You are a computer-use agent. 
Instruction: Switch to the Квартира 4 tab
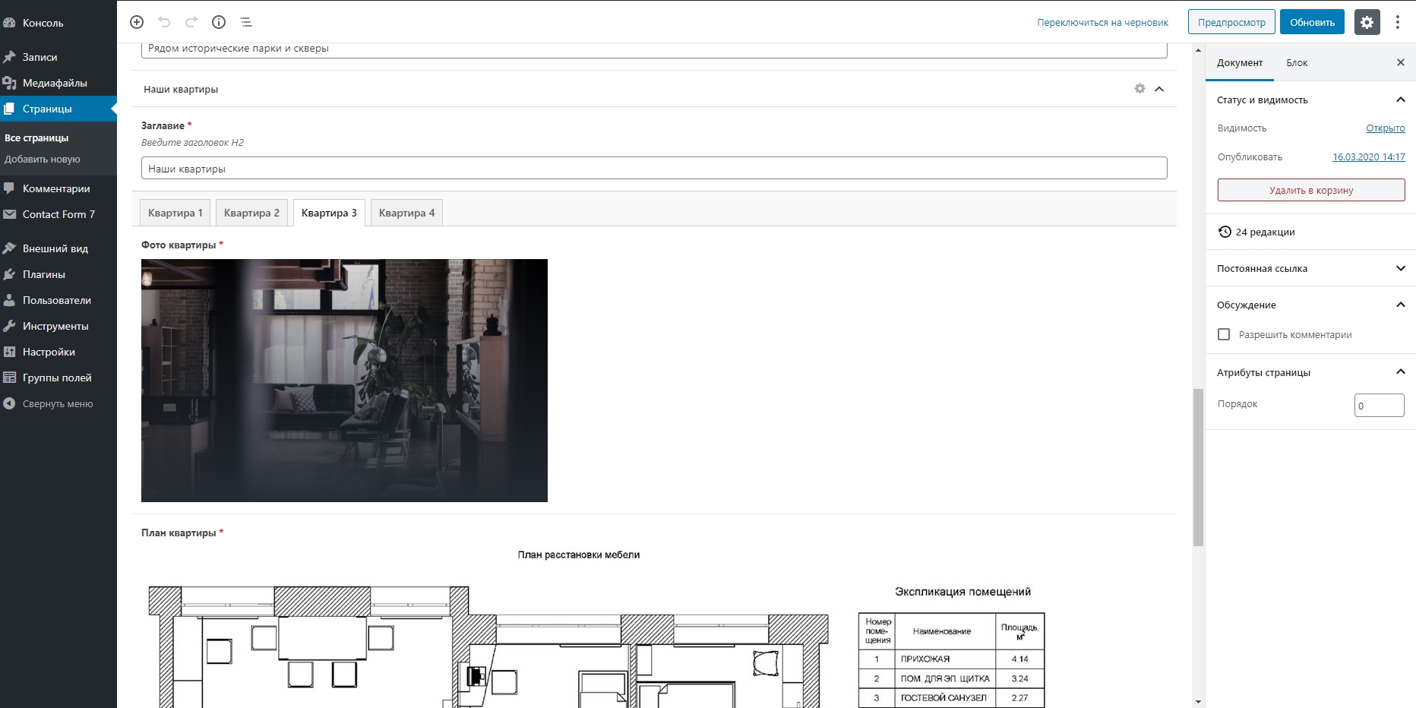tap(406, 213)
